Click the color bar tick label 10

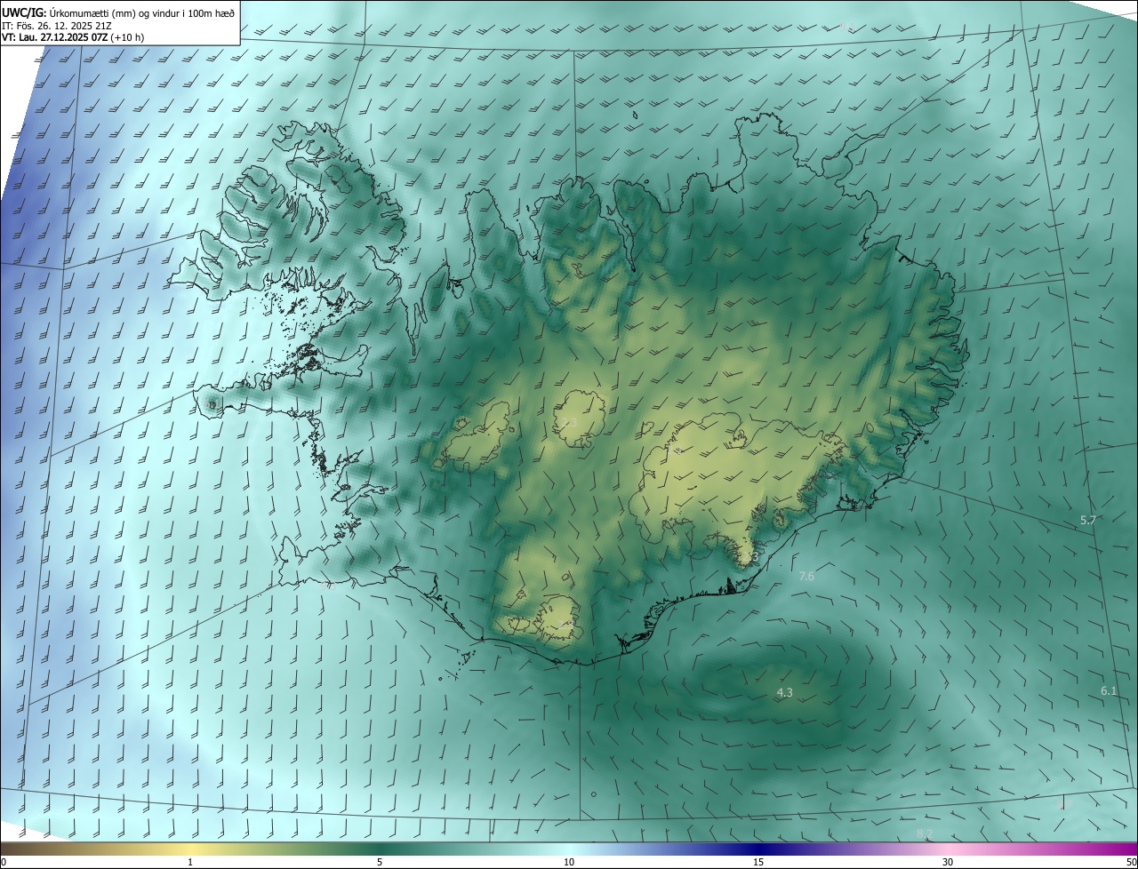569,863
